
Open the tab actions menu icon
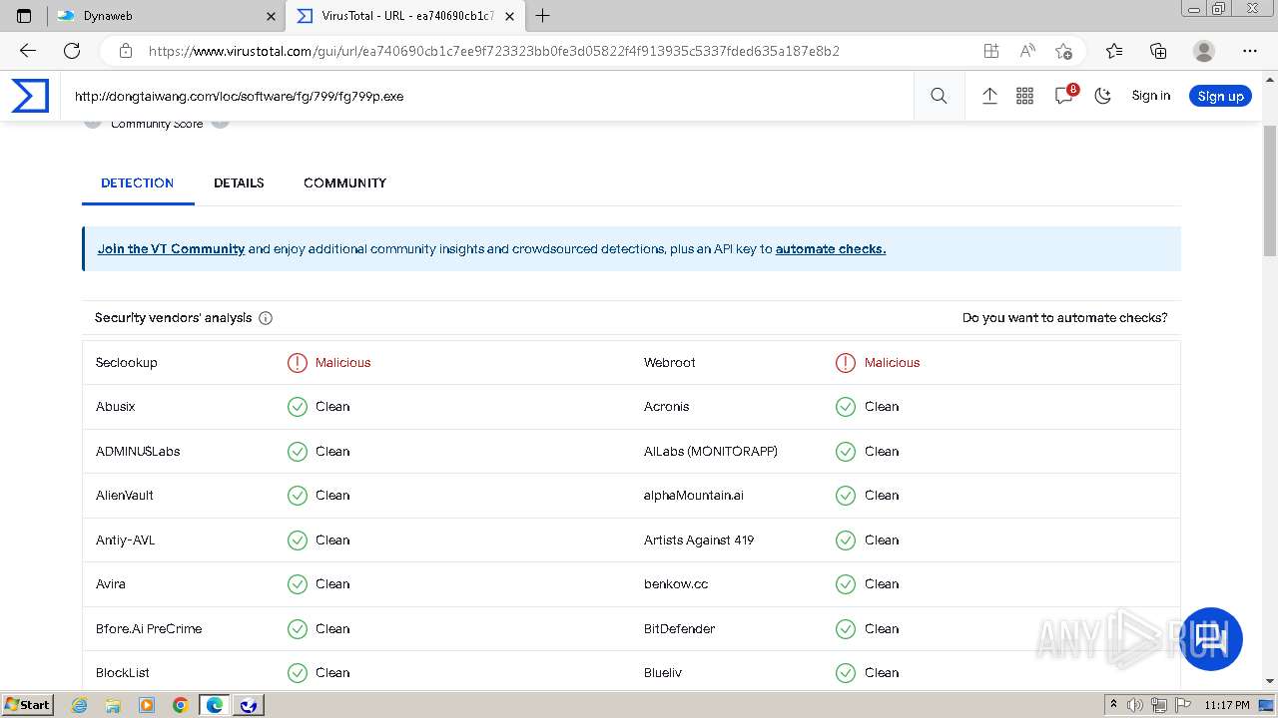(x=24, y=16)
